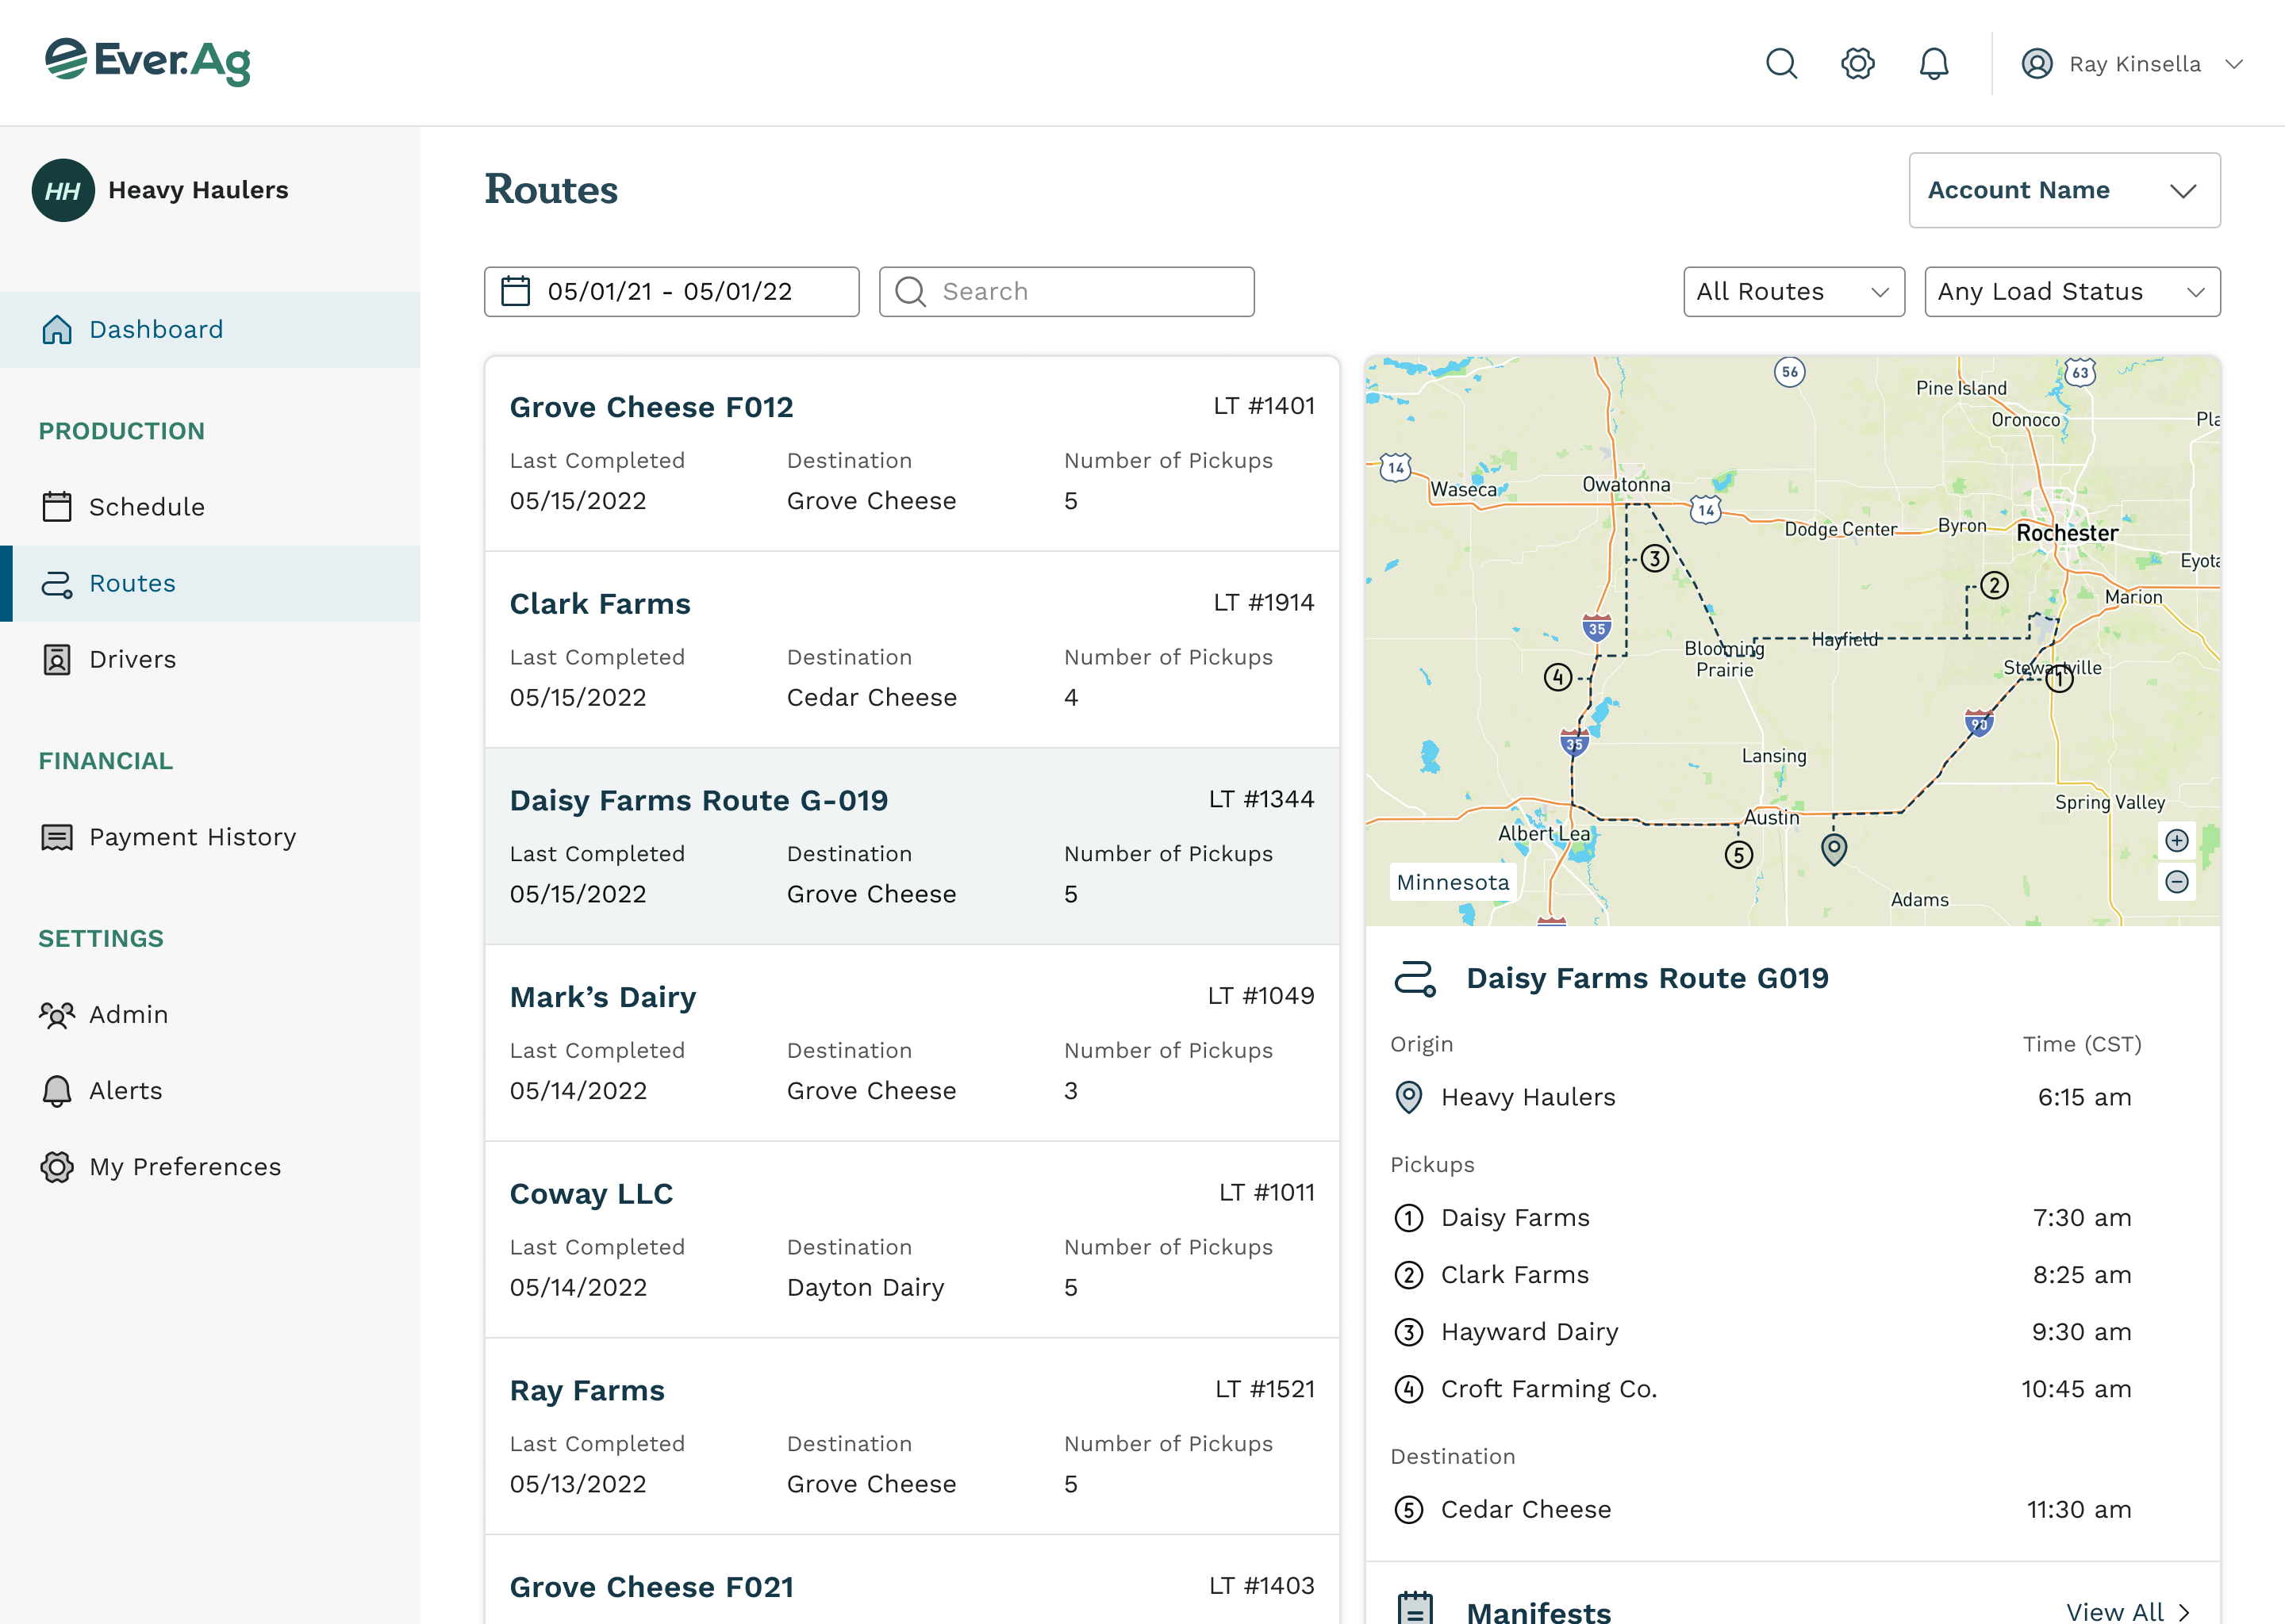Open the date range picker 05/01/21 - 05/01/22

pos(671,291)
